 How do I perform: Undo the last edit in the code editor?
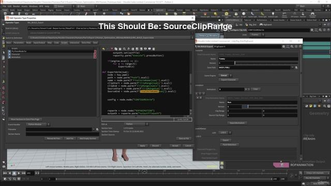coord(103,49)
